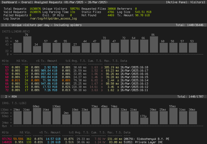Select the 26/Mar/2025:16:14 row with 86 hits
This screenshot has width=207, height=144.
[134, 80]
